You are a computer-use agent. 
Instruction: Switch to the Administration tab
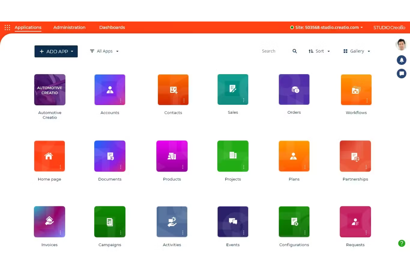click(x=69, y=27)
